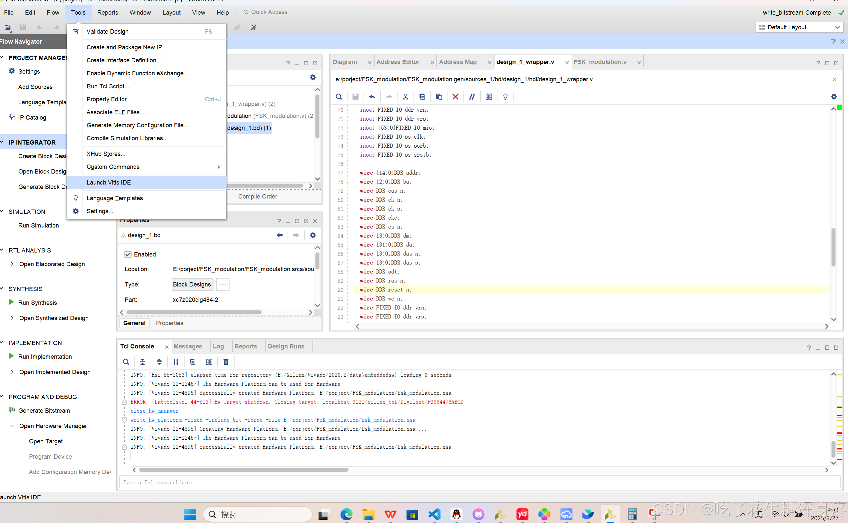This screenshot has height=523, width=848.
Task: Switch to the FSK_modulation.v tab
Action: point(600,62)
